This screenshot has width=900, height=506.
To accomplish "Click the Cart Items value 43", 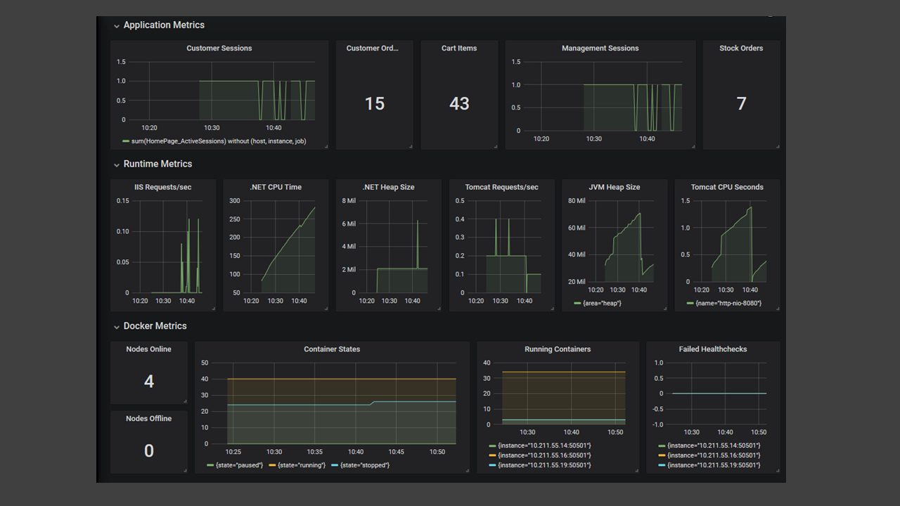I will coord(459,104).
